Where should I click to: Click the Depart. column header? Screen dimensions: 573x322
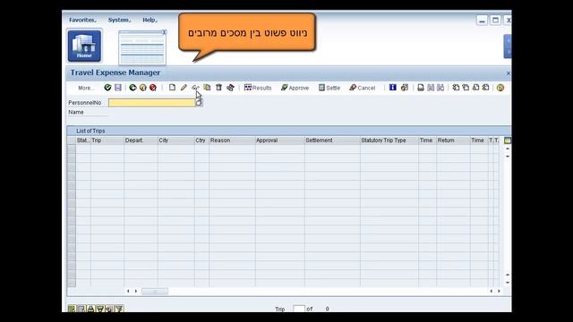(141, 140)
